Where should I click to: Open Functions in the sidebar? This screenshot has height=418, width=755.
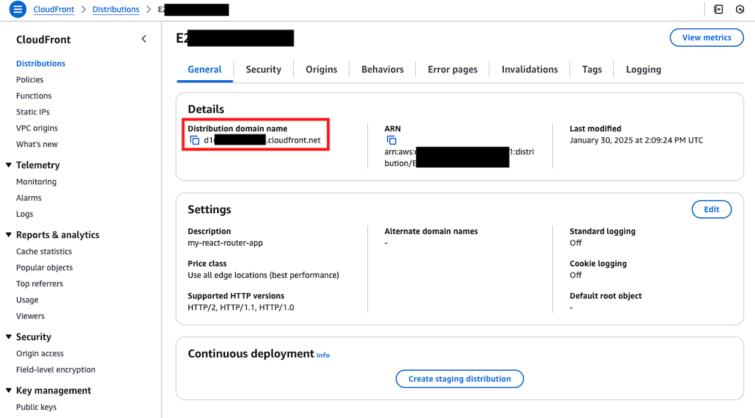pyautogui.click(x=34, y=96)
